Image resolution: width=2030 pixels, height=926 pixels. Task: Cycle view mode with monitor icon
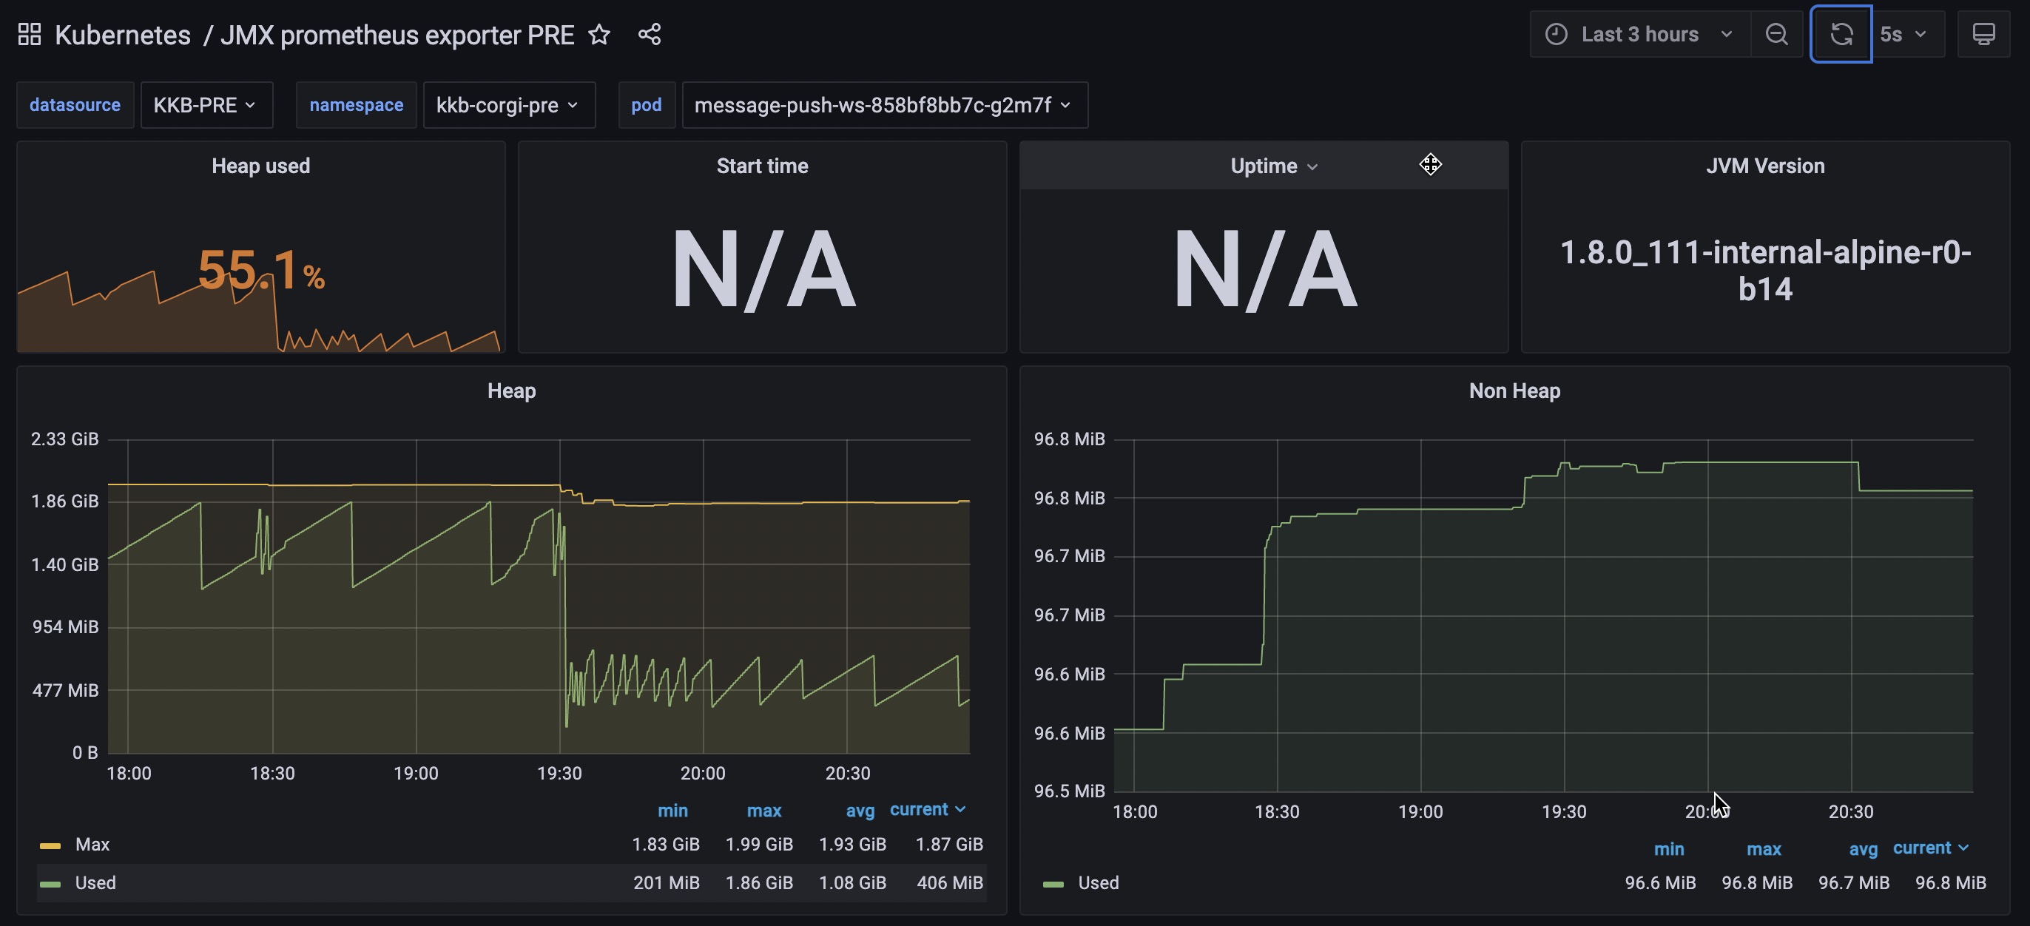(x=1983, y=35)
